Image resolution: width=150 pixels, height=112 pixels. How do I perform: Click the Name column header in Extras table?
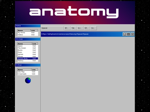(x=24, y=70)
